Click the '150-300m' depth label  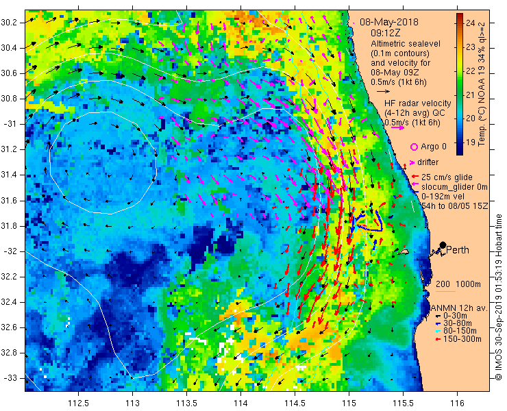point(462,339)
